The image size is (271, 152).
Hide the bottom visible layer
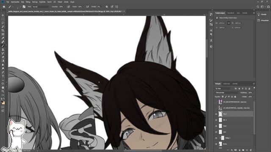216,144
